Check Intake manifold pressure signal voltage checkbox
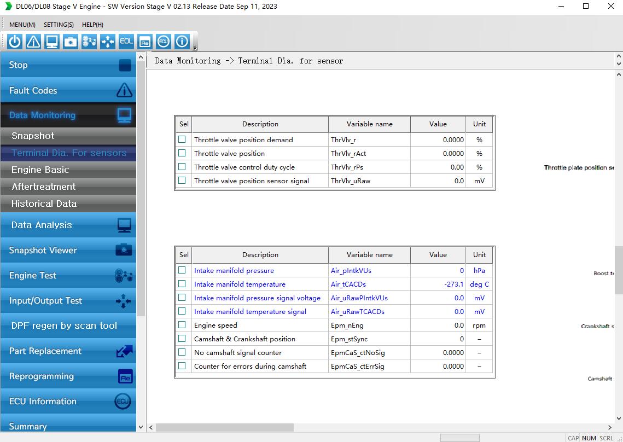The image size is (623, 442). [x=182, y=298]
